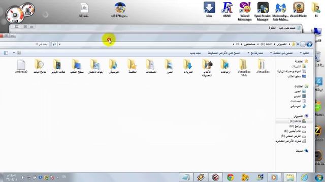Viewport: 325px width, 182px height.
Task: Select Documents library in navigation pane
Action: tap(298, 101)
